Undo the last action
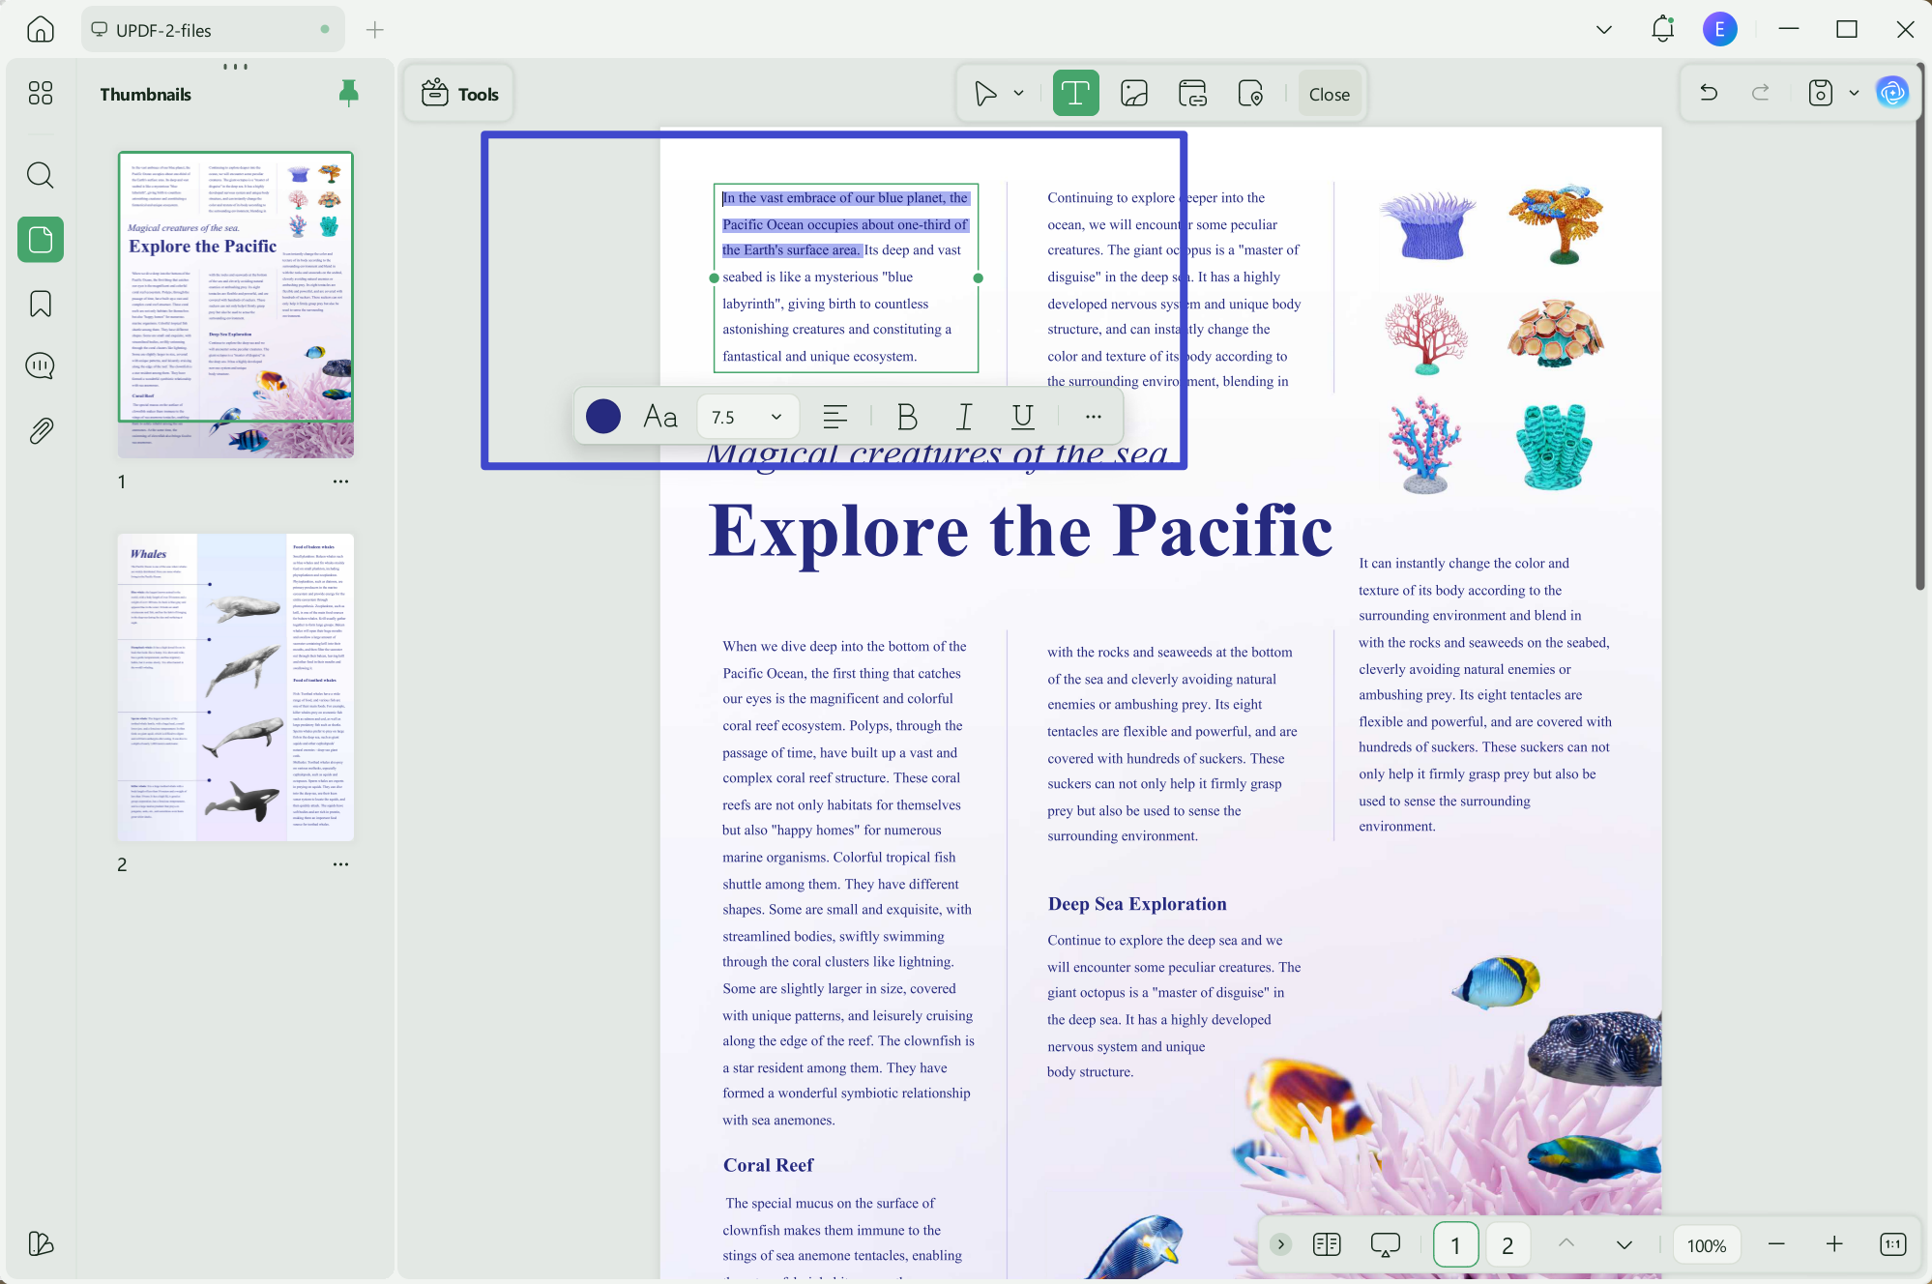Image resolution: width=1932 pixels, height=1284 pixels. (1709, 93)
